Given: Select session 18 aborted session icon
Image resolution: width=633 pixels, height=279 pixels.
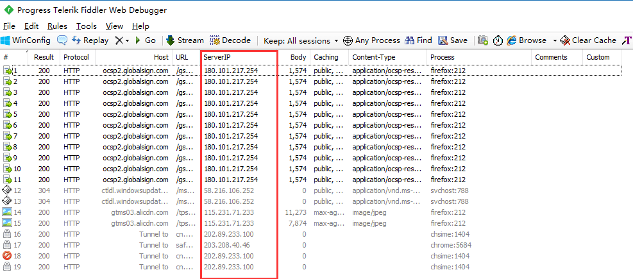Looking at the screenshot, I should click(7, 256).
